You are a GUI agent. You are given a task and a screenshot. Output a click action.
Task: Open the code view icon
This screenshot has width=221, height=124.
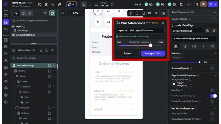189,5
